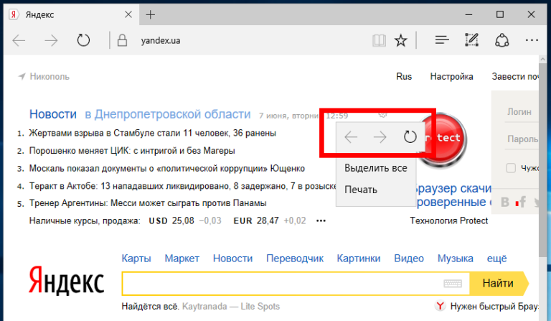Viewport: 551px width, 321px height.
Task: Open reading view book icon
Action: 379,41
